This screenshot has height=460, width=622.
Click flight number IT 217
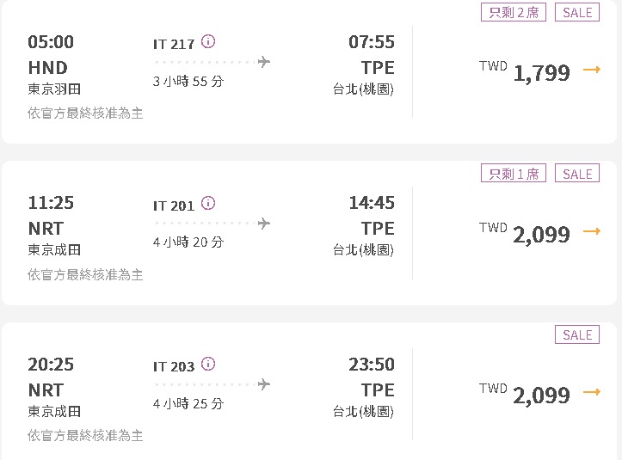[174, 44]
